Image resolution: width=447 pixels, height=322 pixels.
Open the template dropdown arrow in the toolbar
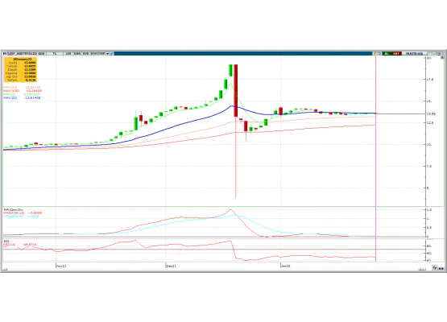tap(107, 54)
